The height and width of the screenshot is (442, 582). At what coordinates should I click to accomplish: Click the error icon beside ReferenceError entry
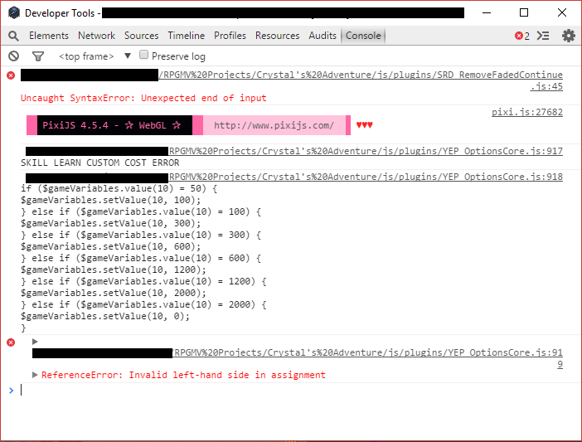point(11,342)
